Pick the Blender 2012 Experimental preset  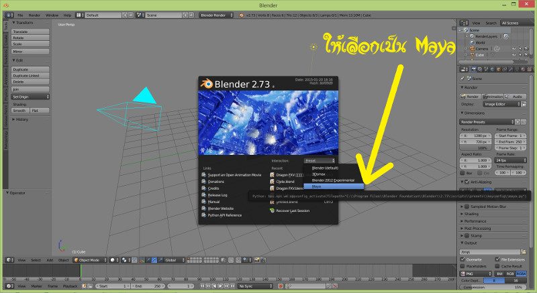pyautogui.click(x=333, y=180)
